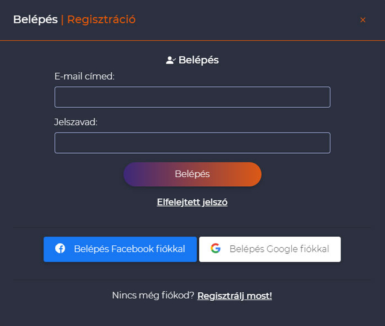385x326 pixels.
Task: Click the Facebook logo icon
Action: tap(60, 248)
